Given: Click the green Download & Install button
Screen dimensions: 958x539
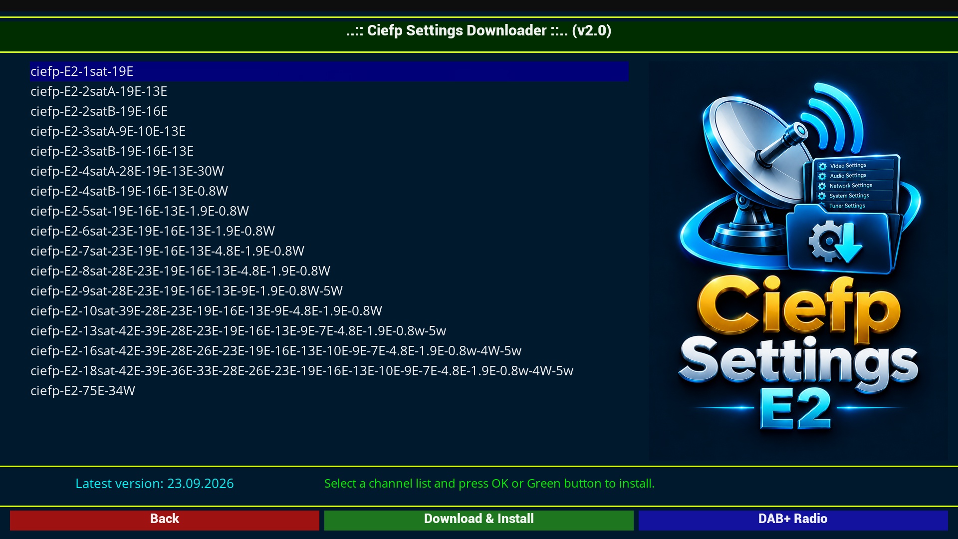Looking at the screenshot, I should 479,520.
